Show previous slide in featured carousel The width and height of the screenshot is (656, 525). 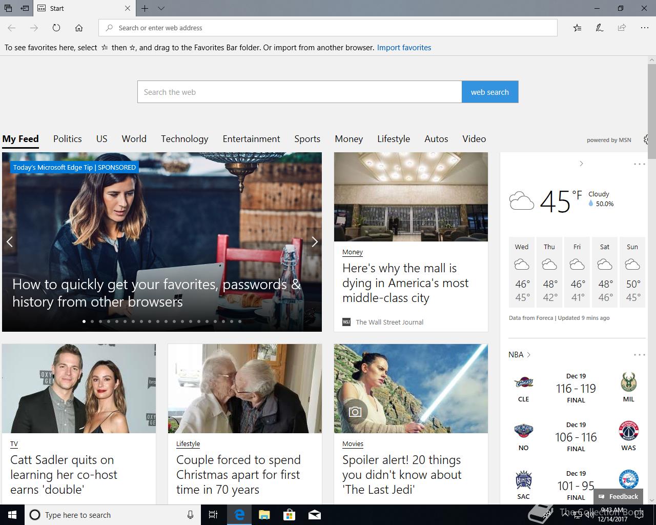point(9,241)
